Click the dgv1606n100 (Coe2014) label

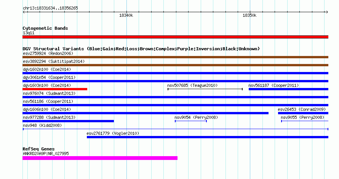[x=47, y=109]
